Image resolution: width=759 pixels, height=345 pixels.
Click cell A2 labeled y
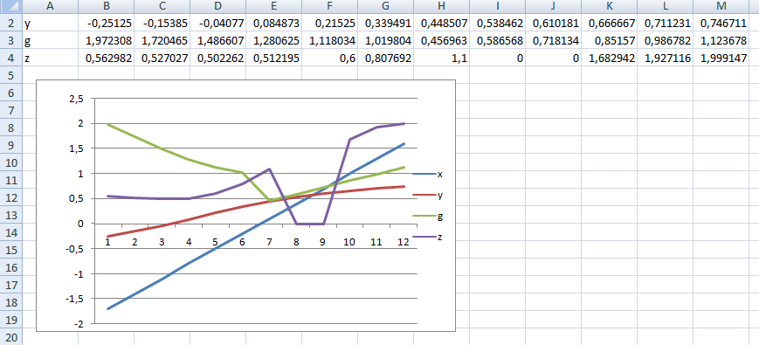[51, 22]
